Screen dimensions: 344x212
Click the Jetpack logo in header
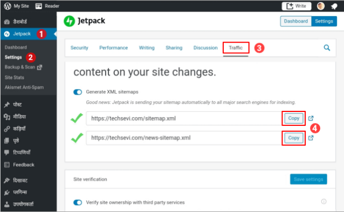tap(70, 21)
